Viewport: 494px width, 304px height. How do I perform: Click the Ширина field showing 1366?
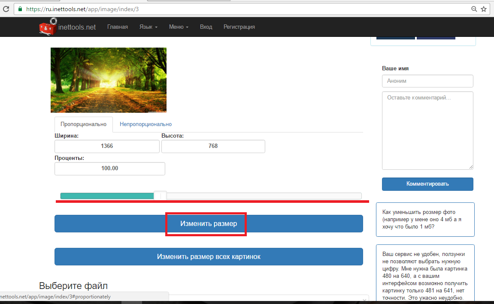pos(107,146)
